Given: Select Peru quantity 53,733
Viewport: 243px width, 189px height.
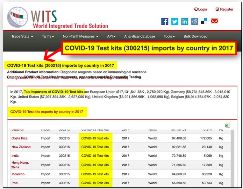Looking at the screenshot, I should click(x=207, y=183).
